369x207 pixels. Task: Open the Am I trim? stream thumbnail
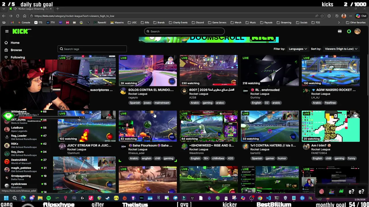click(331, 126)
